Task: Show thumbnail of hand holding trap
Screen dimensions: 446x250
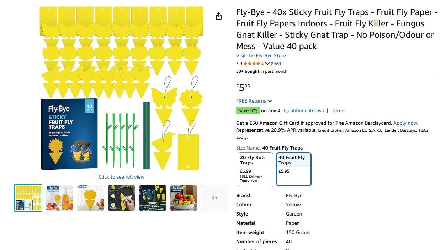Action: [x=122, y=198]
